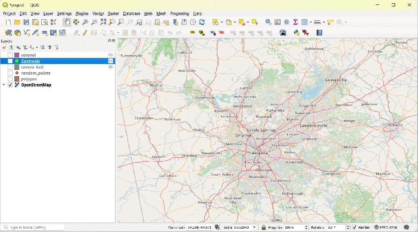
Task: Click the Show Map Tips icon
Action: tap(330, 22)
